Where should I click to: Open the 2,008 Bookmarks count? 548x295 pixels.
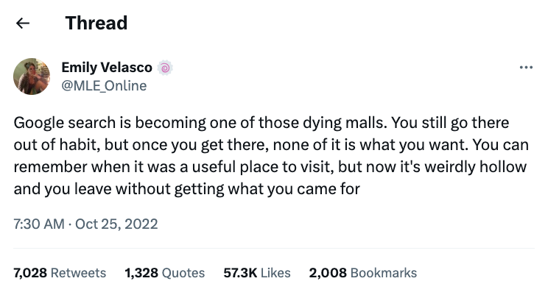[x=362, y=273]
